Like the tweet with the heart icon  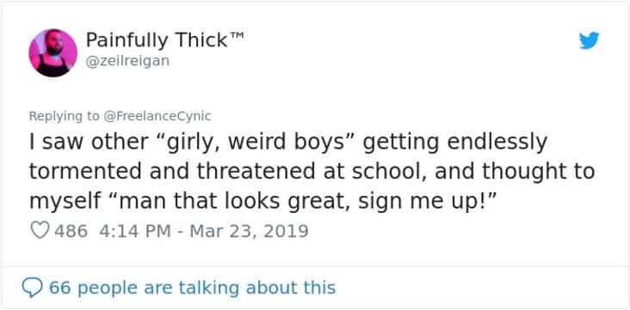coord(40,231)
